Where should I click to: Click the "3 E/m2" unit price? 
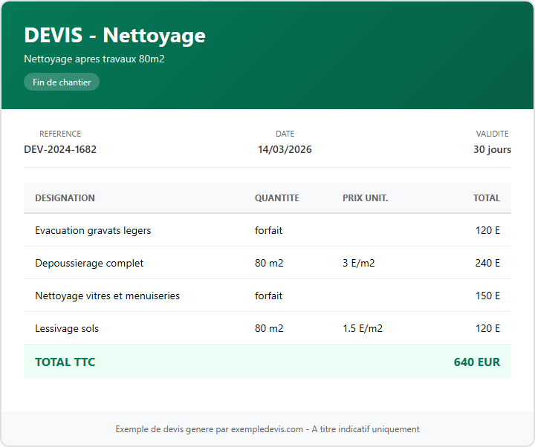click(358, 263)
